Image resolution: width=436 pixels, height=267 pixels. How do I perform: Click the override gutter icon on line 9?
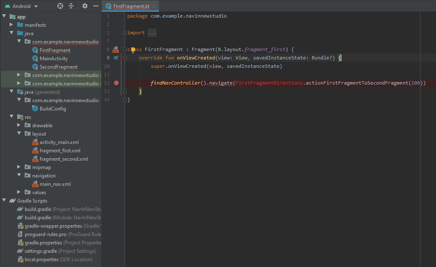coord(116,58)
